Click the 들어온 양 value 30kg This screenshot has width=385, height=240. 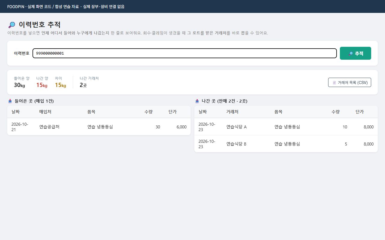[x=19, y=85]
